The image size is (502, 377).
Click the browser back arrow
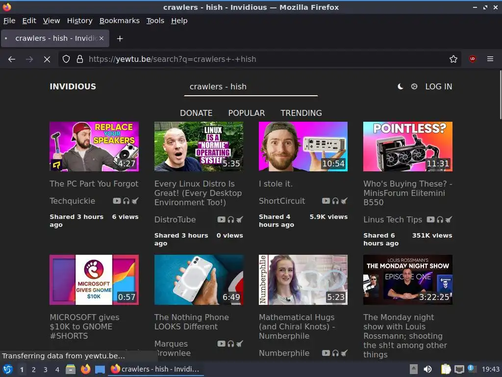[12, 59]
